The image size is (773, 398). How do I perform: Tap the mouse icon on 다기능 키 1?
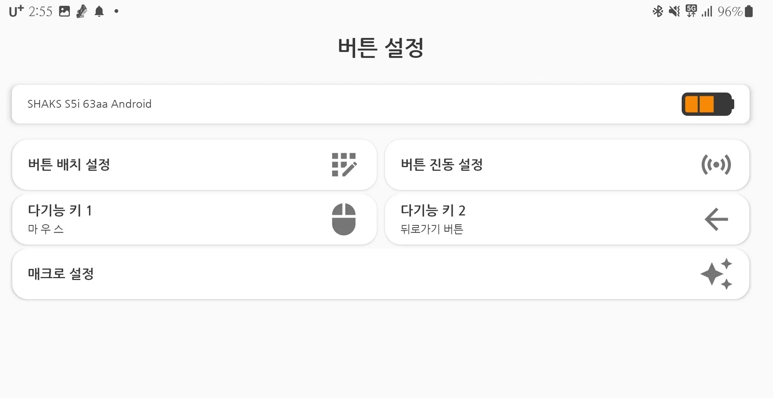pos(343,219)
